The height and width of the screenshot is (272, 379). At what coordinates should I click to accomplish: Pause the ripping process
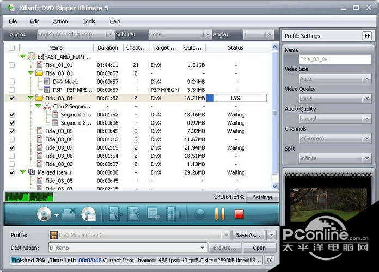219,214
